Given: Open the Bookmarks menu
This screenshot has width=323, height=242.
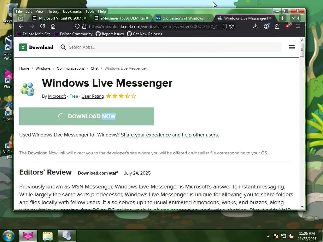Looking at the screenshot, I should point(72,11).
